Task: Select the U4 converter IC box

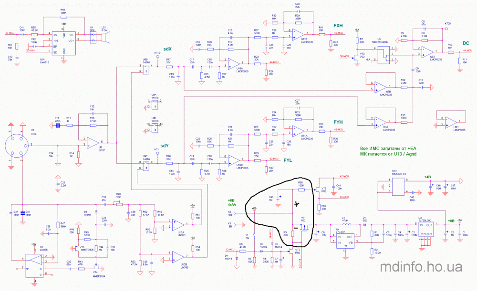Action: (x=345, y=241)
